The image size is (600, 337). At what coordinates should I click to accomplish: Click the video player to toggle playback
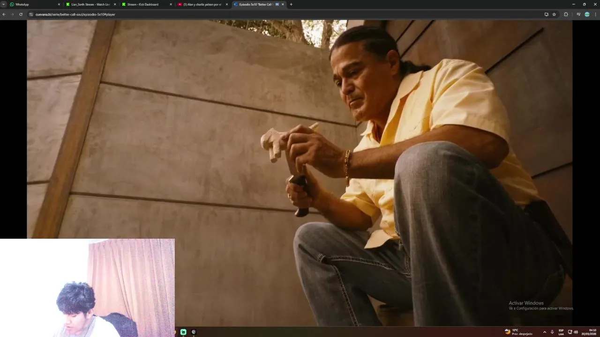[x=300, y=173]
